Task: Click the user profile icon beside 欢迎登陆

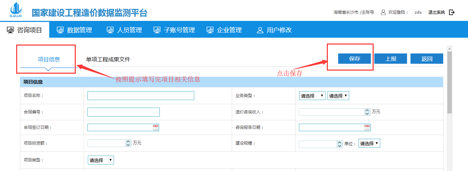Action: [383, 12]
